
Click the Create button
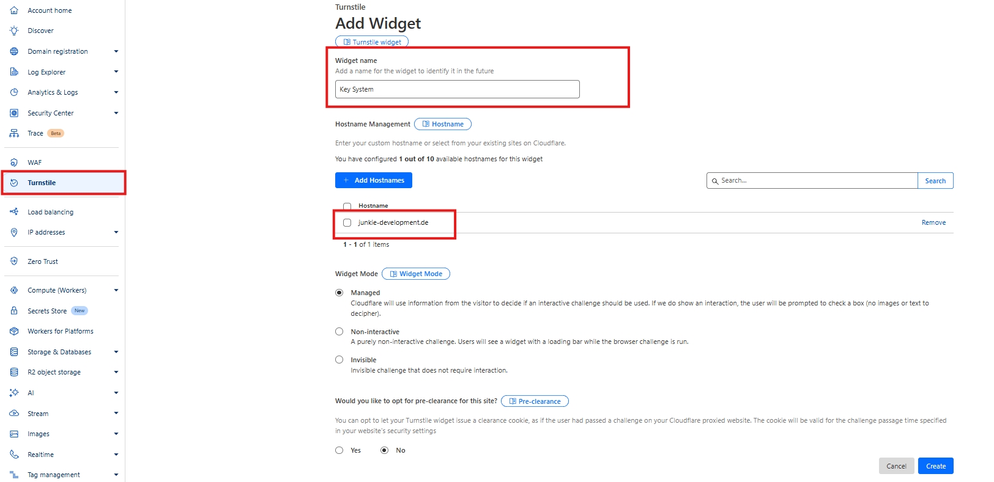point(935,466)
